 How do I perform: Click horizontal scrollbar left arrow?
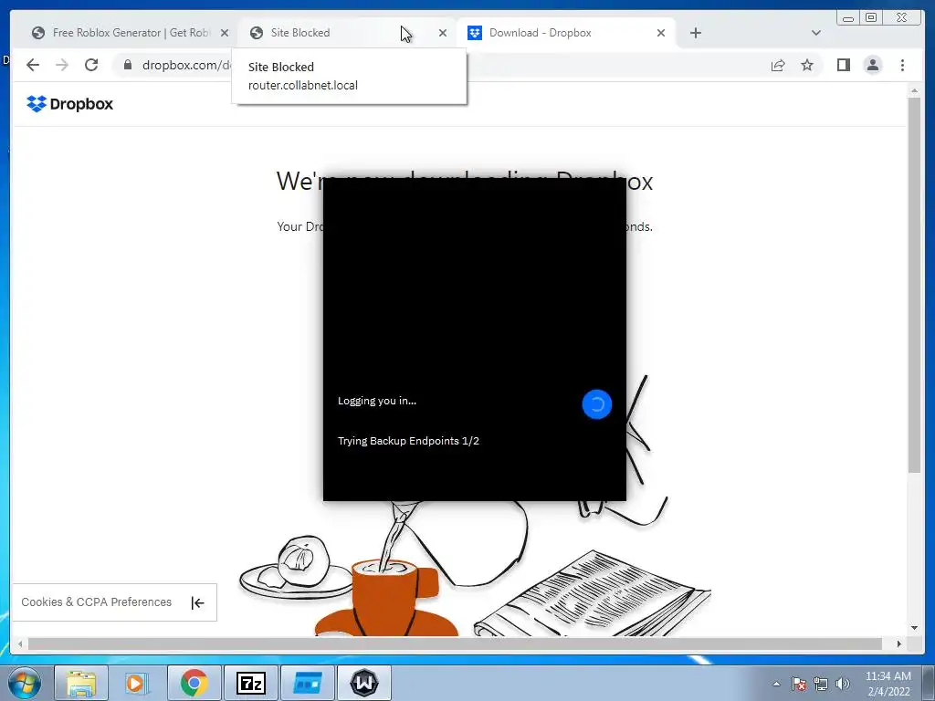click(x=20, y=643)
